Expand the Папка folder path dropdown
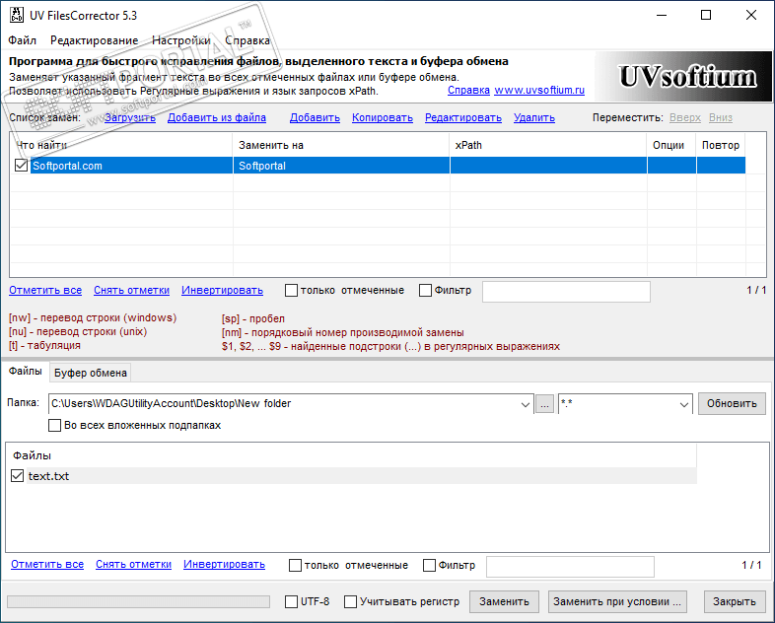 coord(525,404)
